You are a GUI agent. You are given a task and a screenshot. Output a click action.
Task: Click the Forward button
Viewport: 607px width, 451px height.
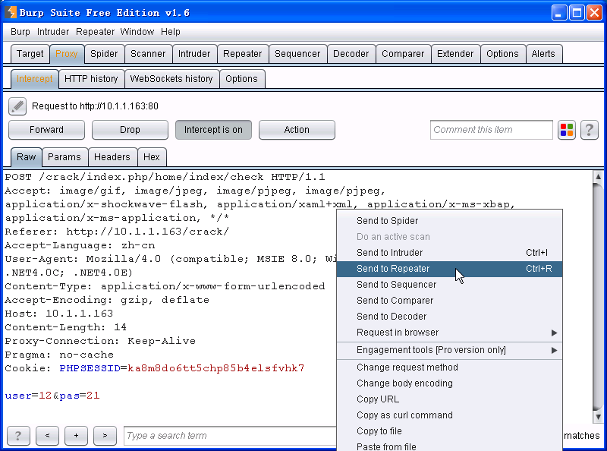(x=46, y=130)
